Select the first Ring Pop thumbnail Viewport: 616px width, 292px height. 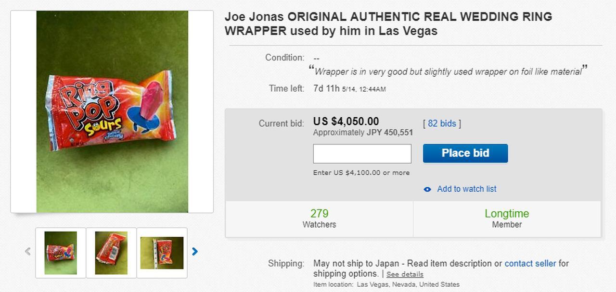click(61, 253)
